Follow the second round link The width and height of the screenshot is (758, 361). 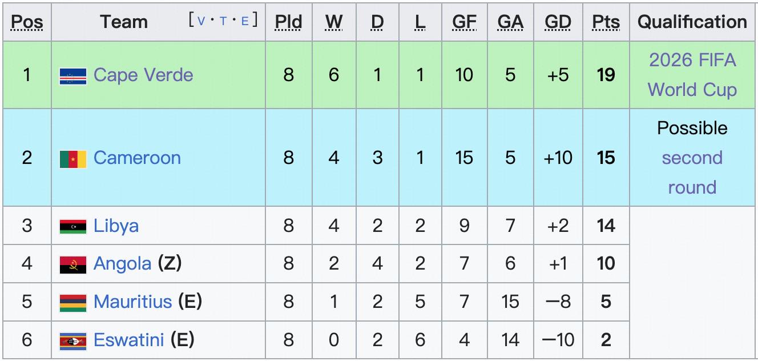coord(692,172)
